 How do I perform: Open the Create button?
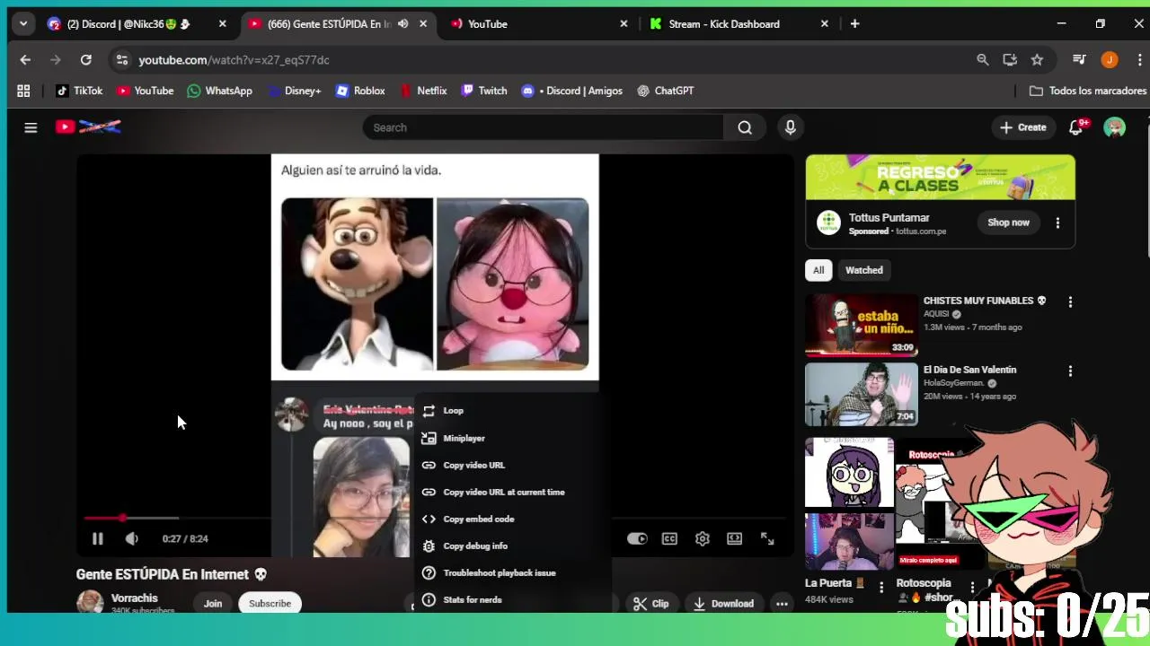(x=1023, y=127)
